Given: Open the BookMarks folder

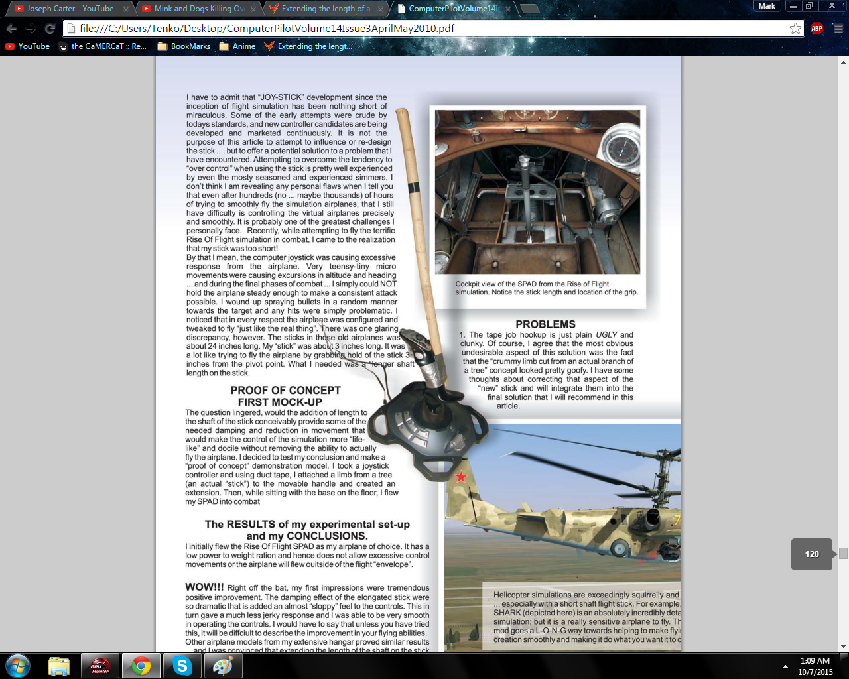Looking at the screenshot, I should point(184,46).
